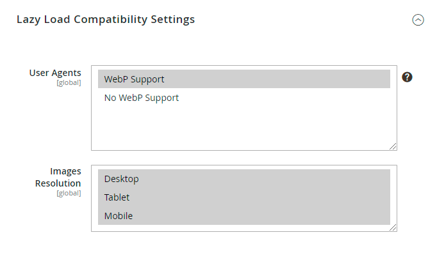Click blank header area left of collapse chevron

(x=308, y=20)
